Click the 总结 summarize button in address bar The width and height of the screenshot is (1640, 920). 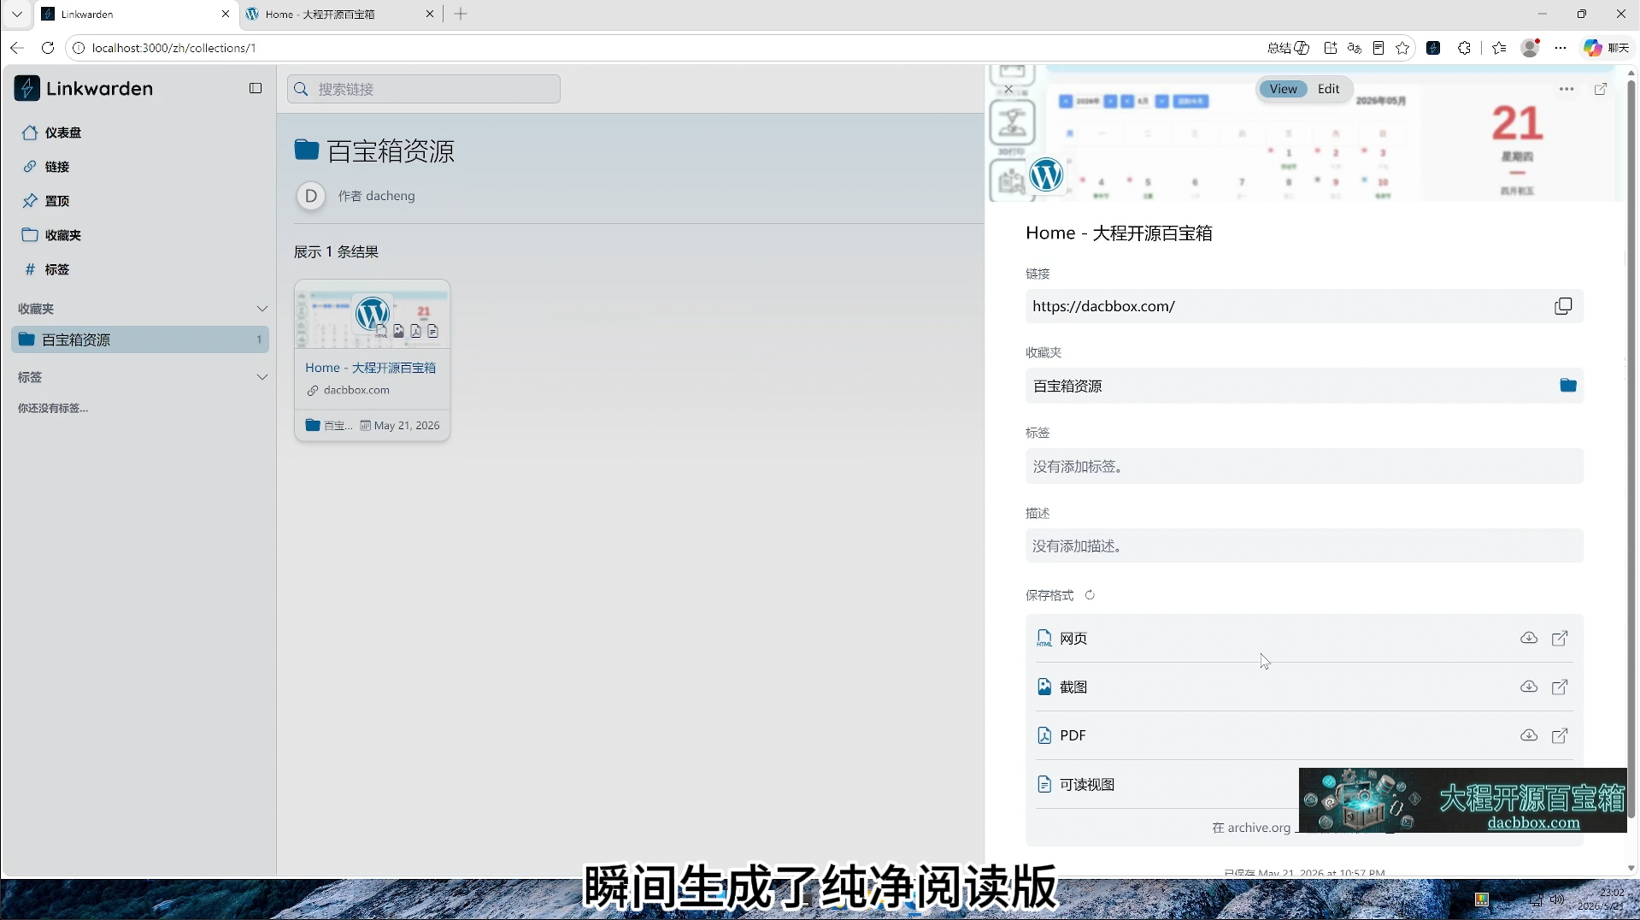(x=1288, y=48)
